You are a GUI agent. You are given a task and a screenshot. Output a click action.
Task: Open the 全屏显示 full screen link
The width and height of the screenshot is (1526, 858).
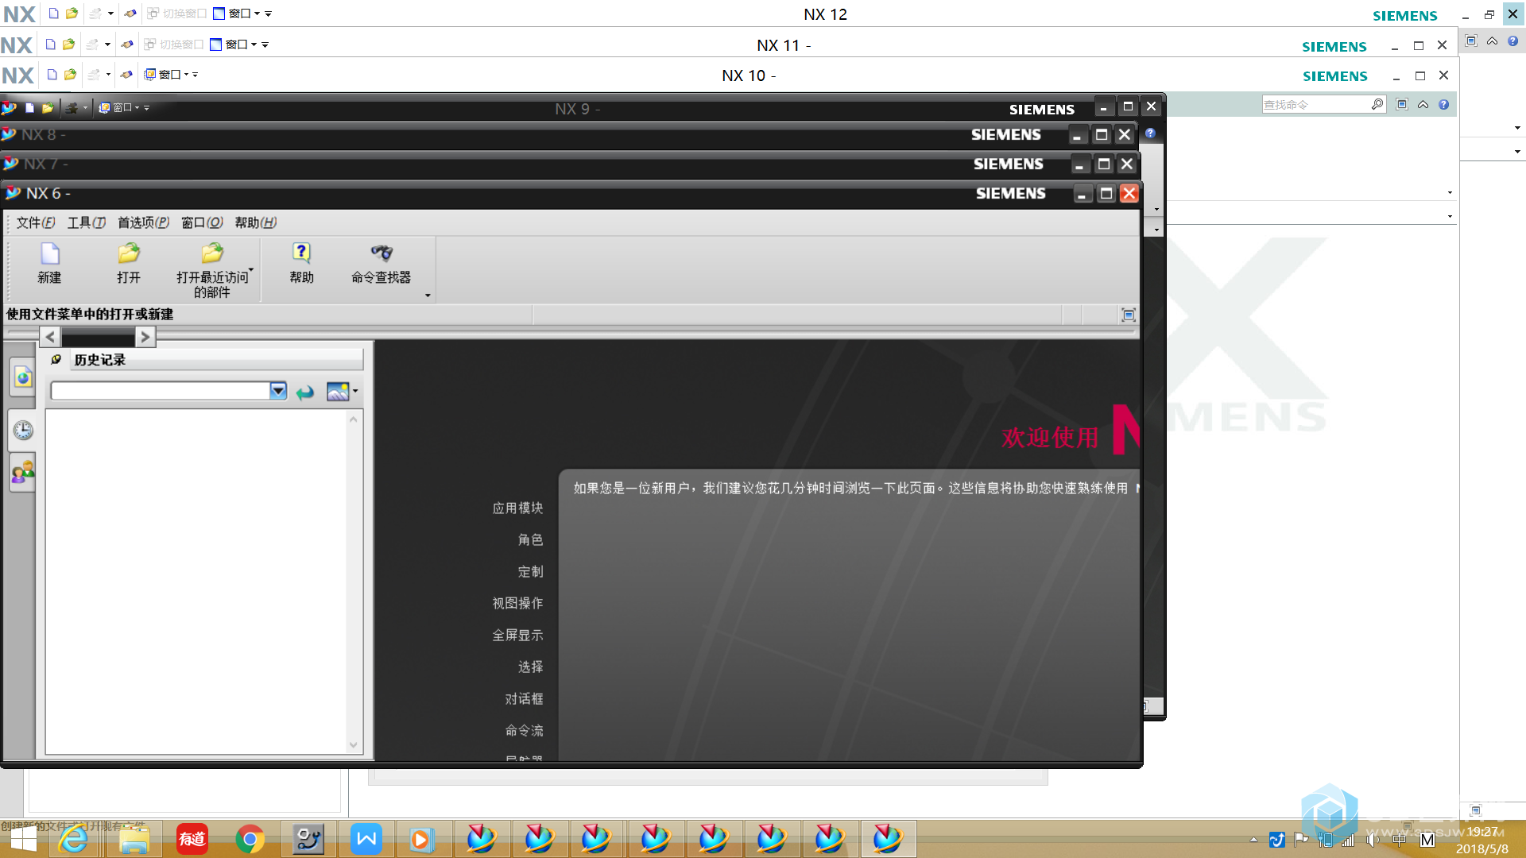click(x=517, y=635)
